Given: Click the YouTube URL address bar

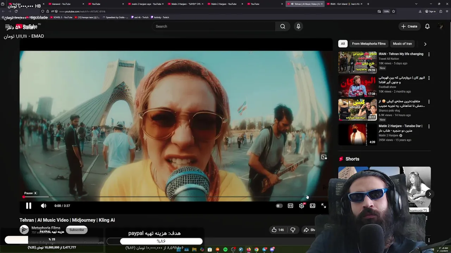Looking at the screenshot, I should click(211, 11).
